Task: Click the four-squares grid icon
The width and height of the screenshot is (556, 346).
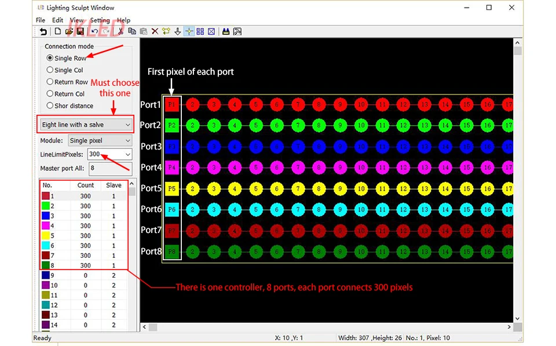Action: (200, 31)
